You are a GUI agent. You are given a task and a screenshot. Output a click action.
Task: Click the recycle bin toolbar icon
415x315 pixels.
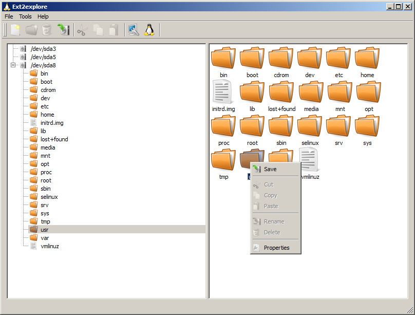point(47,30)
